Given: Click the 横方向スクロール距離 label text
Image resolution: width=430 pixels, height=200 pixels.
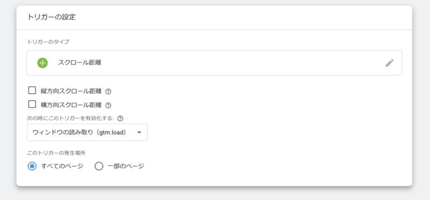Looking at the screenshot, I should [71, 105].
